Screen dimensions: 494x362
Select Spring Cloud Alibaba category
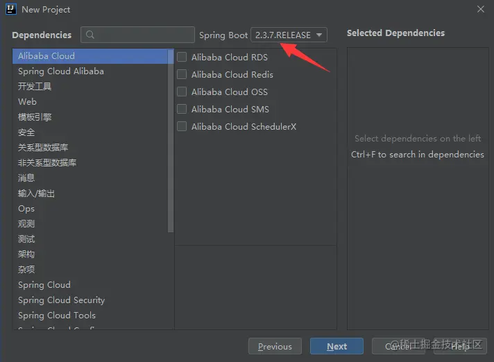[61, 71]
